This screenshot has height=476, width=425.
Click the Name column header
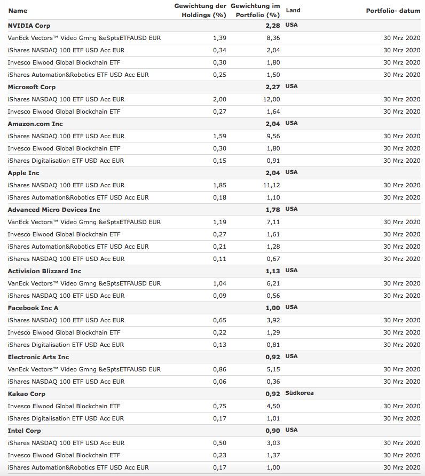18,11
